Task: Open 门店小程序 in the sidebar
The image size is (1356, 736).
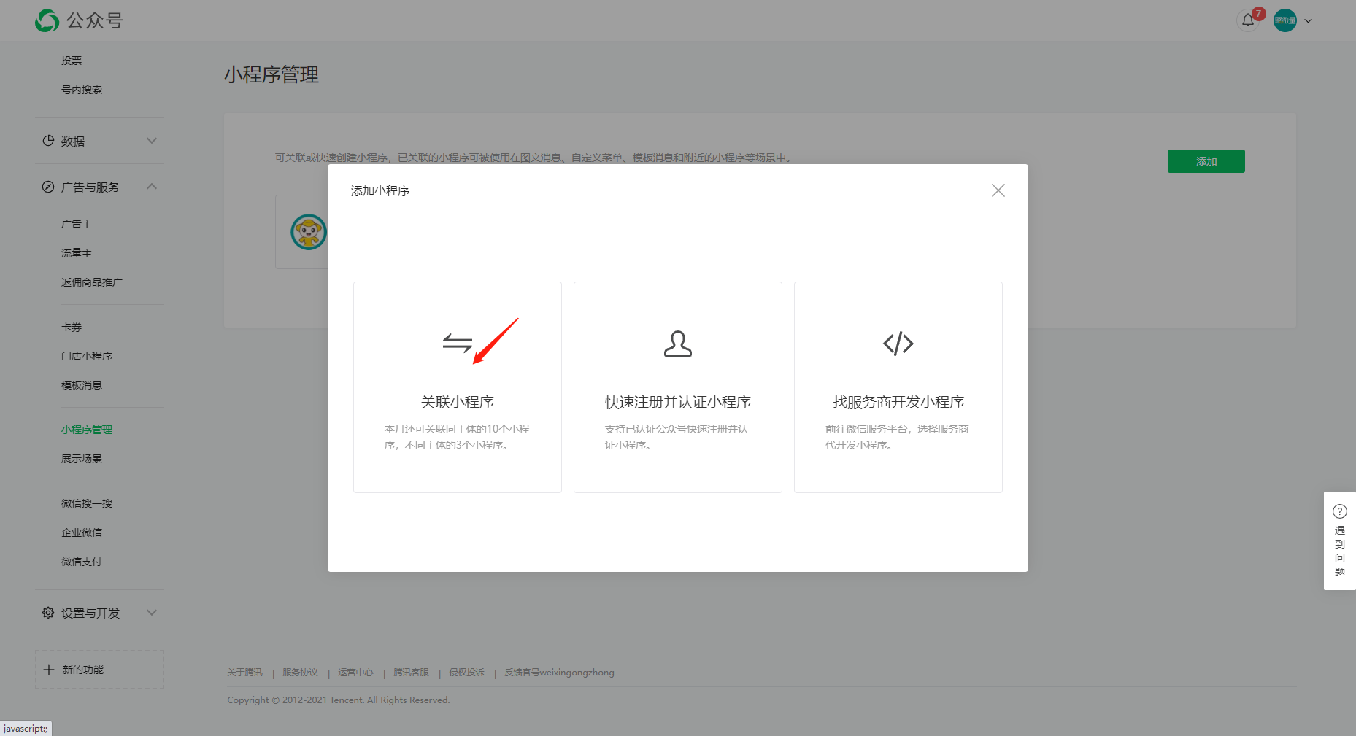Action: click(x=87, y=356)
